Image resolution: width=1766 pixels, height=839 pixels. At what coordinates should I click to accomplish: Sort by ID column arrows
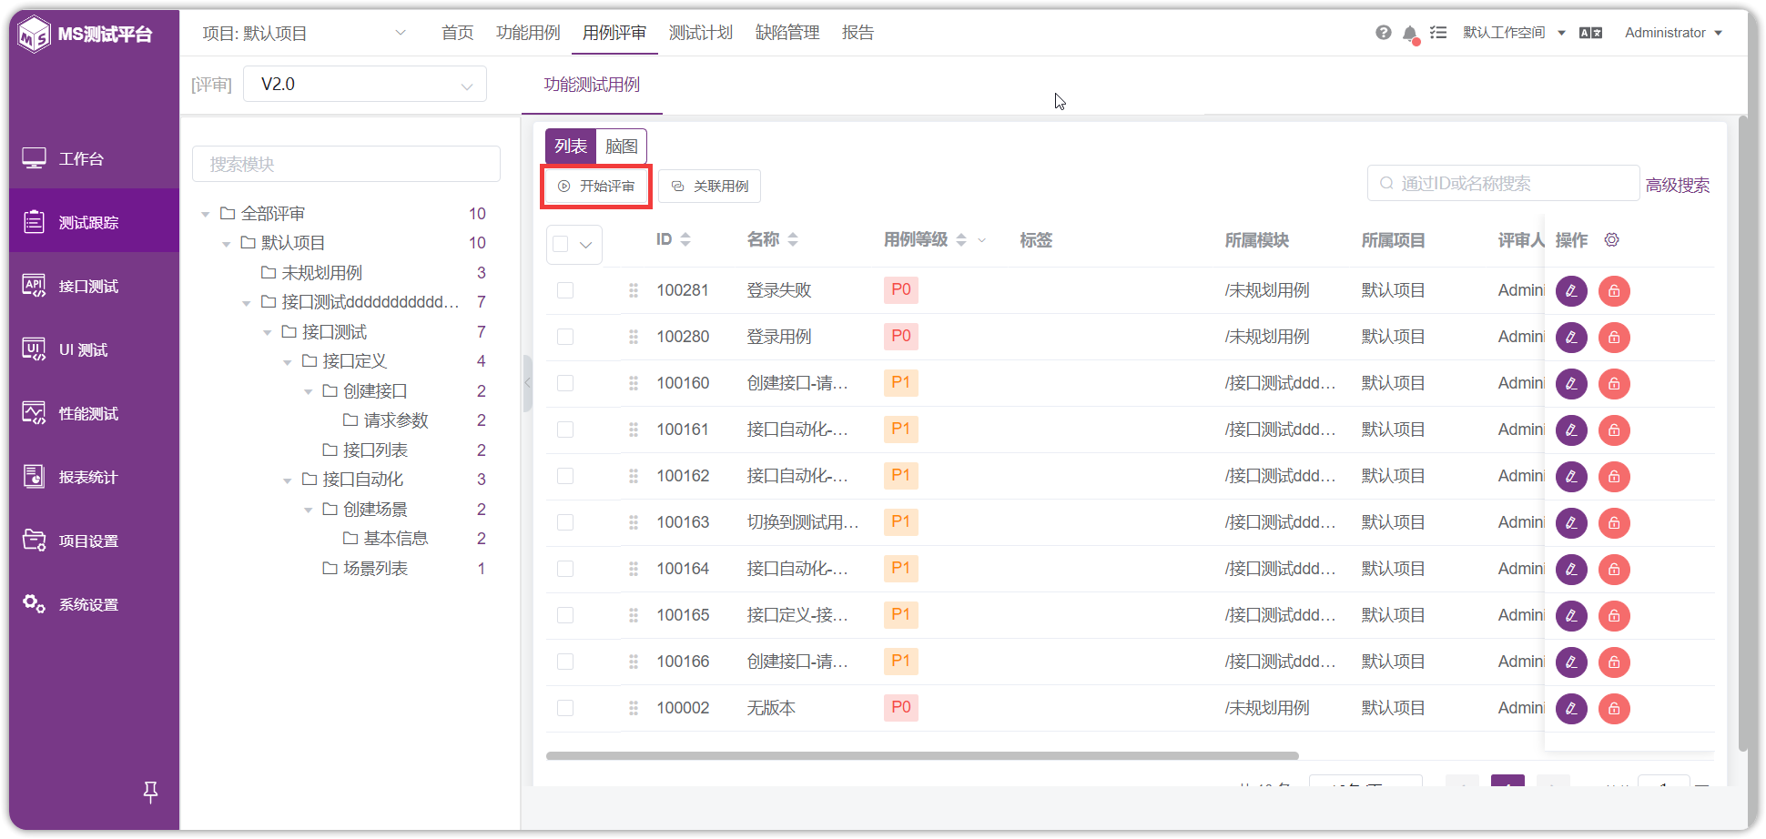(685, 239)
